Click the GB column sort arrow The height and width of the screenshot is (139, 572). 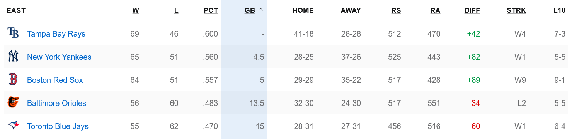coord(261,10)
